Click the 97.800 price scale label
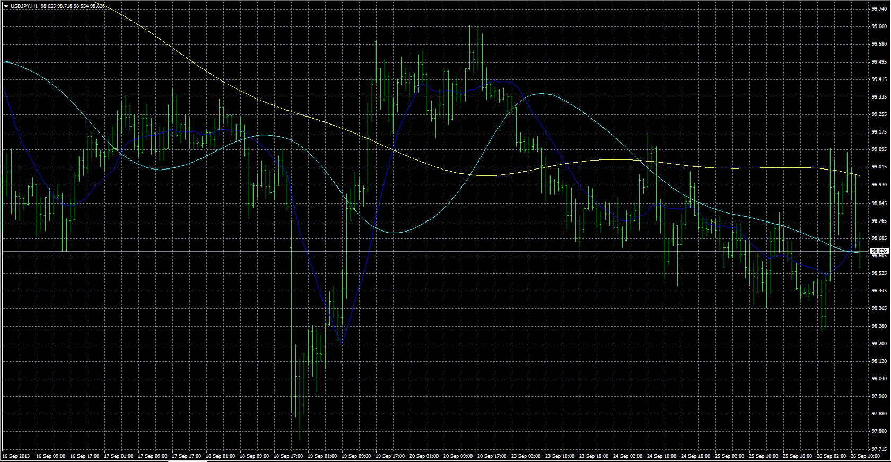This screenshot has width=891, height=462. pos(879,431)
